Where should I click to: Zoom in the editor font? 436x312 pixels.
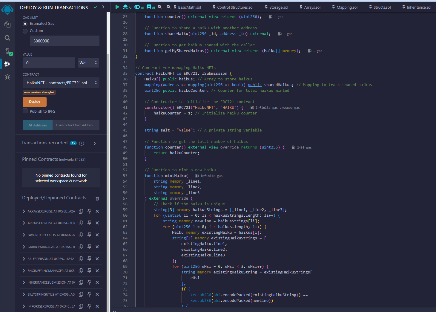point(168,7)
